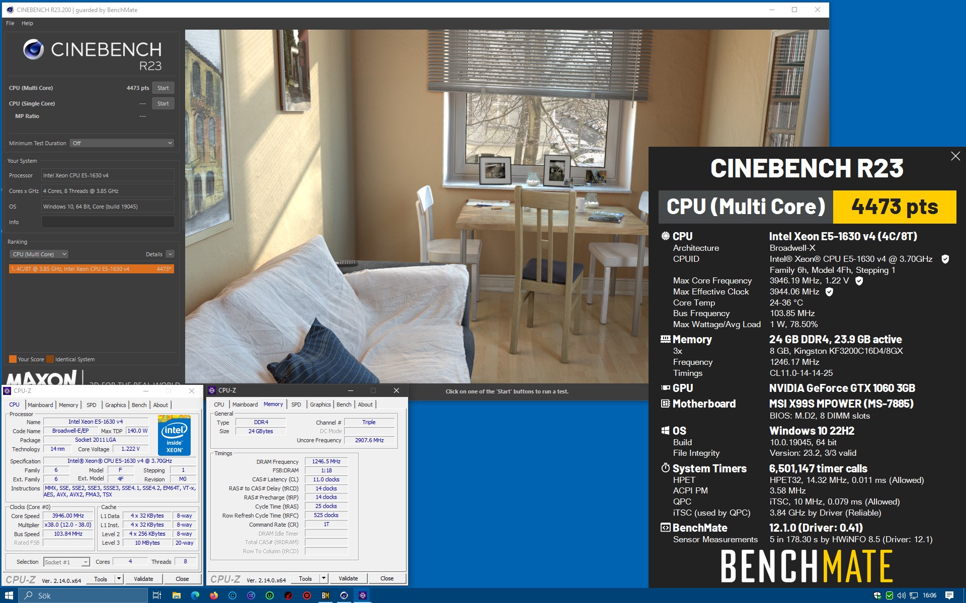Open Bench tab in left CPU-Z window
This screenshot has height=603, width=966.
[139, 405]
